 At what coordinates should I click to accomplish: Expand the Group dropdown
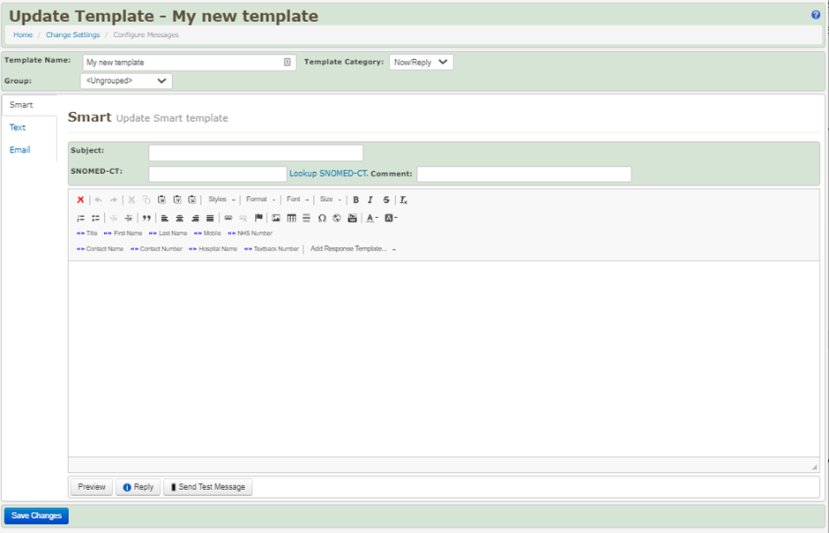tap(126, 81)
